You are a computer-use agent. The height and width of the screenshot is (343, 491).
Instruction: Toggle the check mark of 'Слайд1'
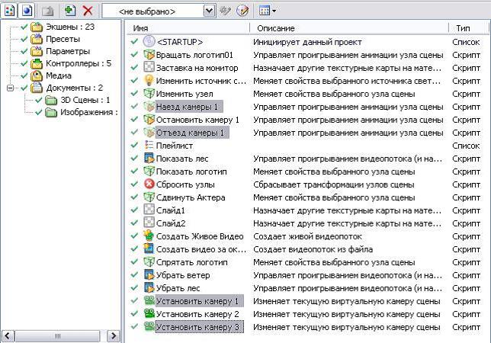[x=134, y=210]
